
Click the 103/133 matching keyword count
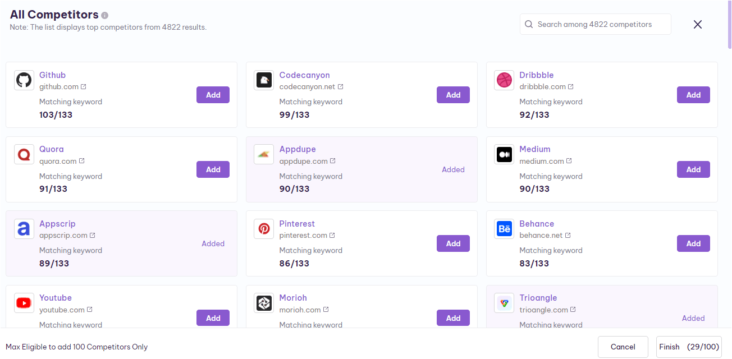click(x=56, y=114)
